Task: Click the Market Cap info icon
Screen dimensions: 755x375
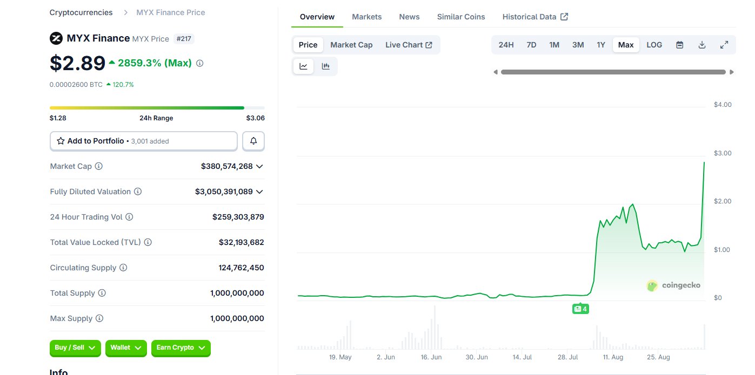Action: (x=98, y=166)
